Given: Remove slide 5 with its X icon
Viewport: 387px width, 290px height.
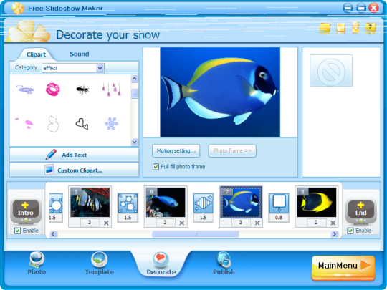Looking at the screenshot, I should (106, 223).
